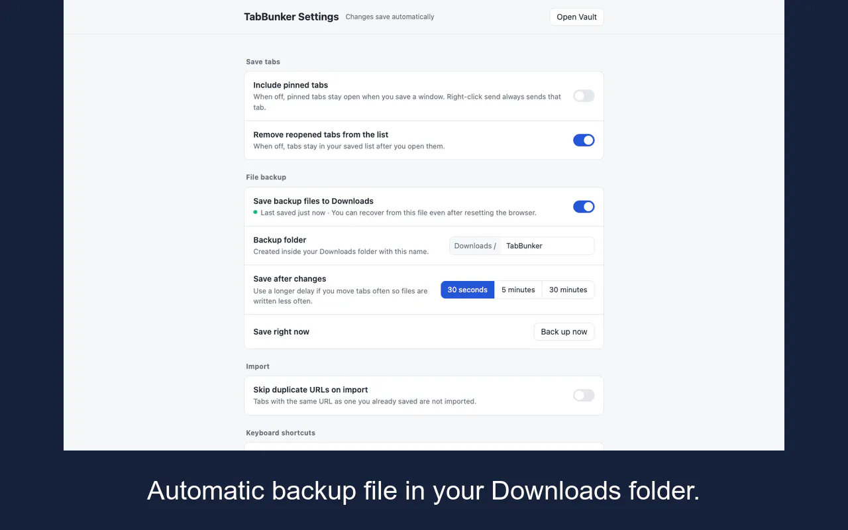Click 'Use a longer delay' description text

pos(341,296)
